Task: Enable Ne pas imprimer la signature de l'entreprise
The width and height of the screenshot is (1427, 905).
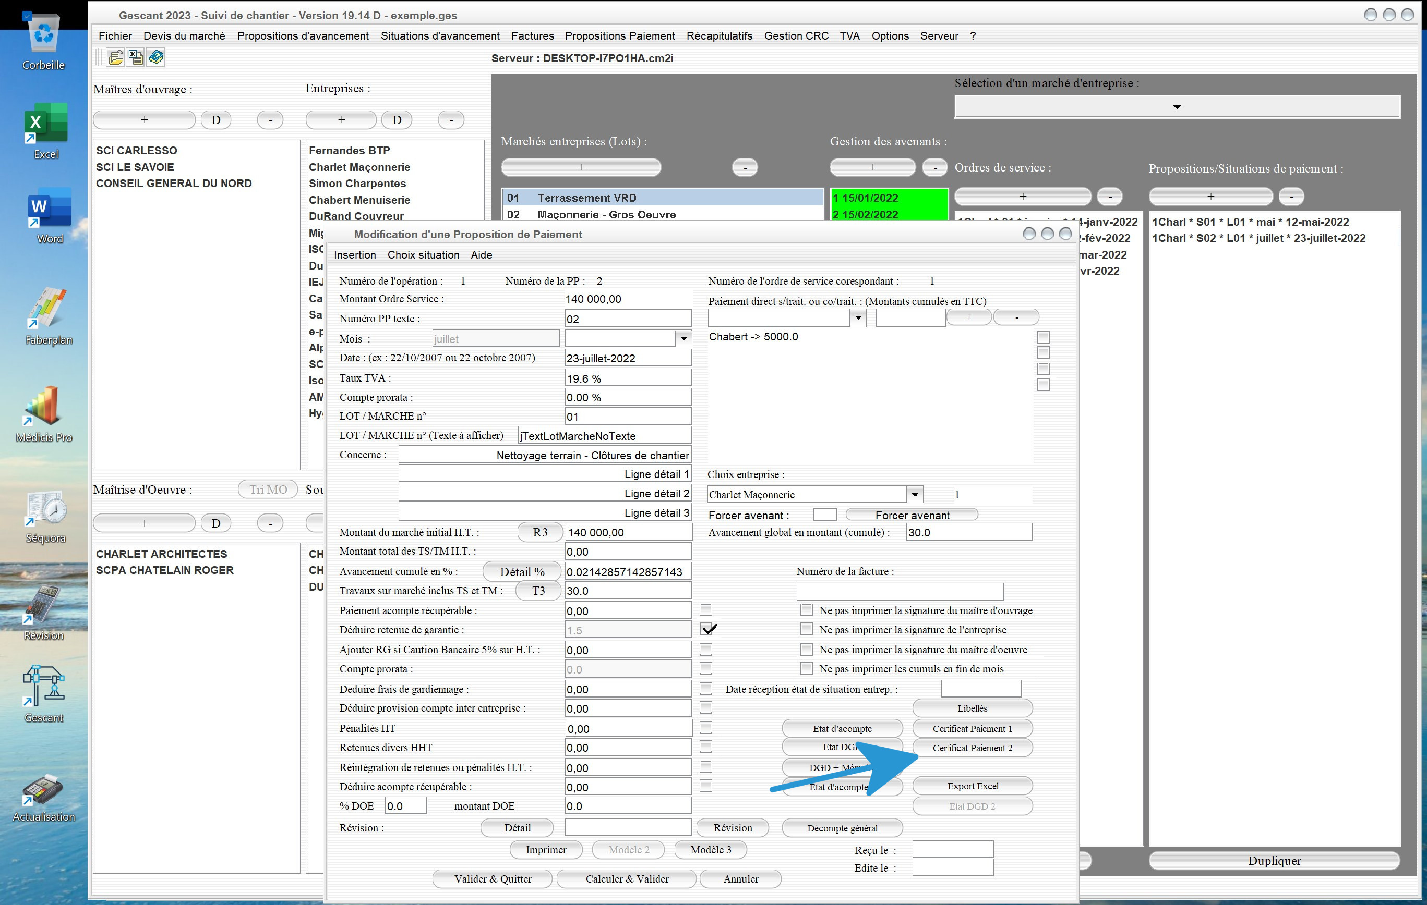Action: point(806,629)
